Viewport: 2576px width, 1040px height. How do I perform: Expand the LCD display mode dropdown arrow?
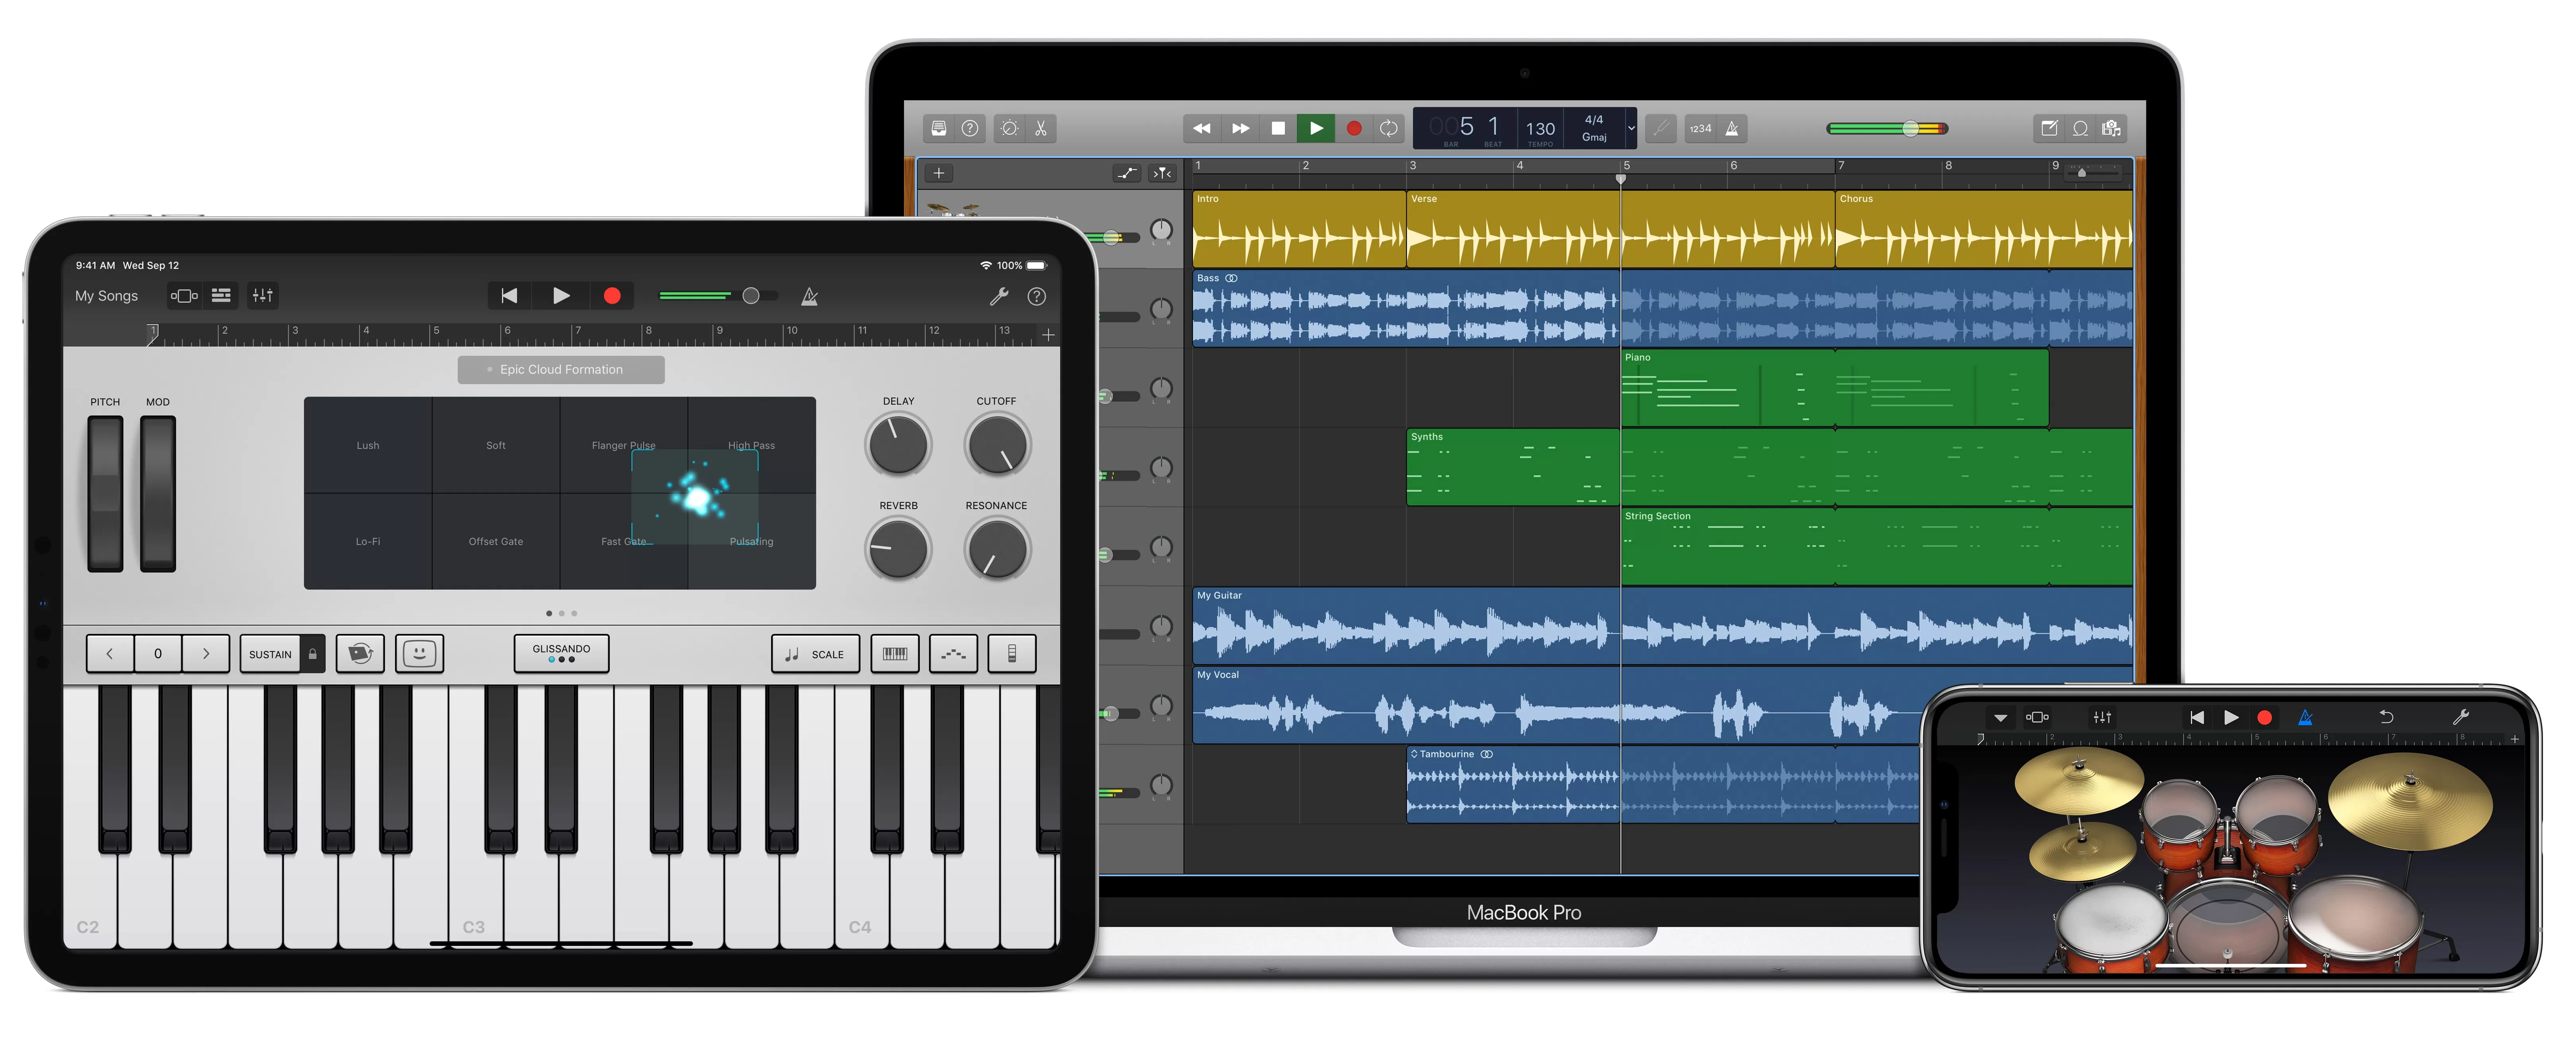click(x=1631, y=128)
